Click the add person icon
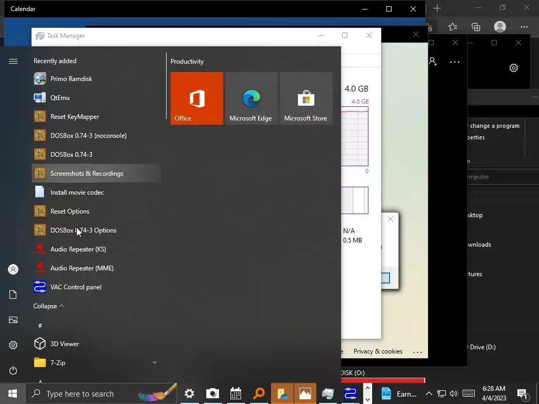Screen dimensions: 539x404 click(433, 62)
